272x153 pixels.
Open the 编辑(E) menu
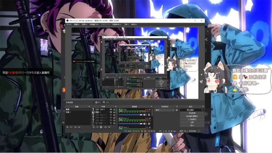pos(77,24)
